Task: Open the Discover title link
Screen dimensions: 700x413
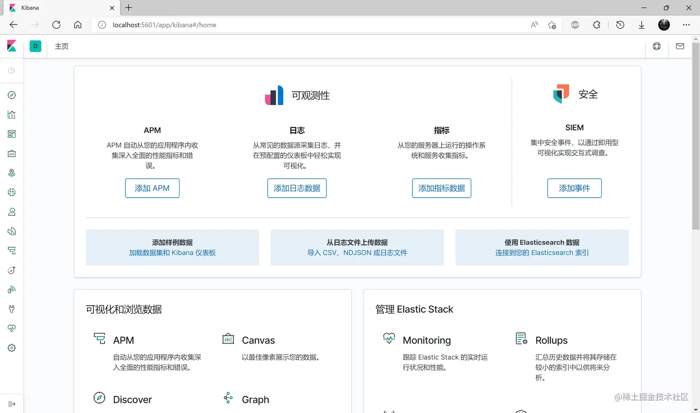Action: click(132, 400)
